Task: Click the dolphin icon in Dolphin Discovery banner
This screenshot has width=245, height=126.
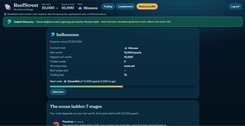Action: [x=9, y=22]
